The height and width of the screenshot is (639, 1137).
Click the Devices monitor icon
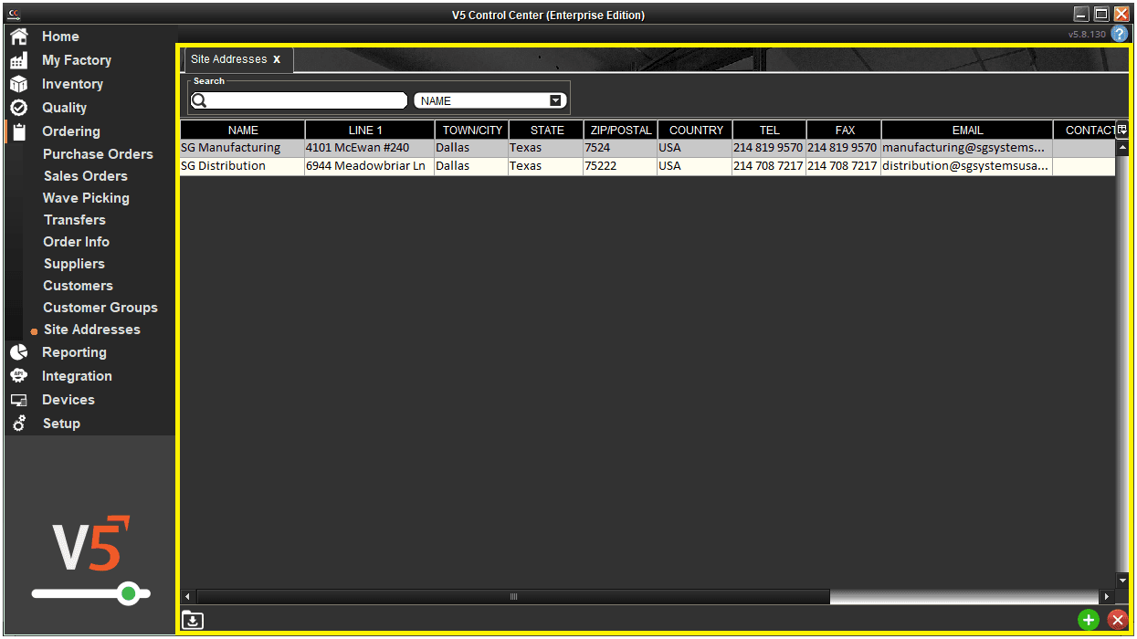tap(18, 400)
